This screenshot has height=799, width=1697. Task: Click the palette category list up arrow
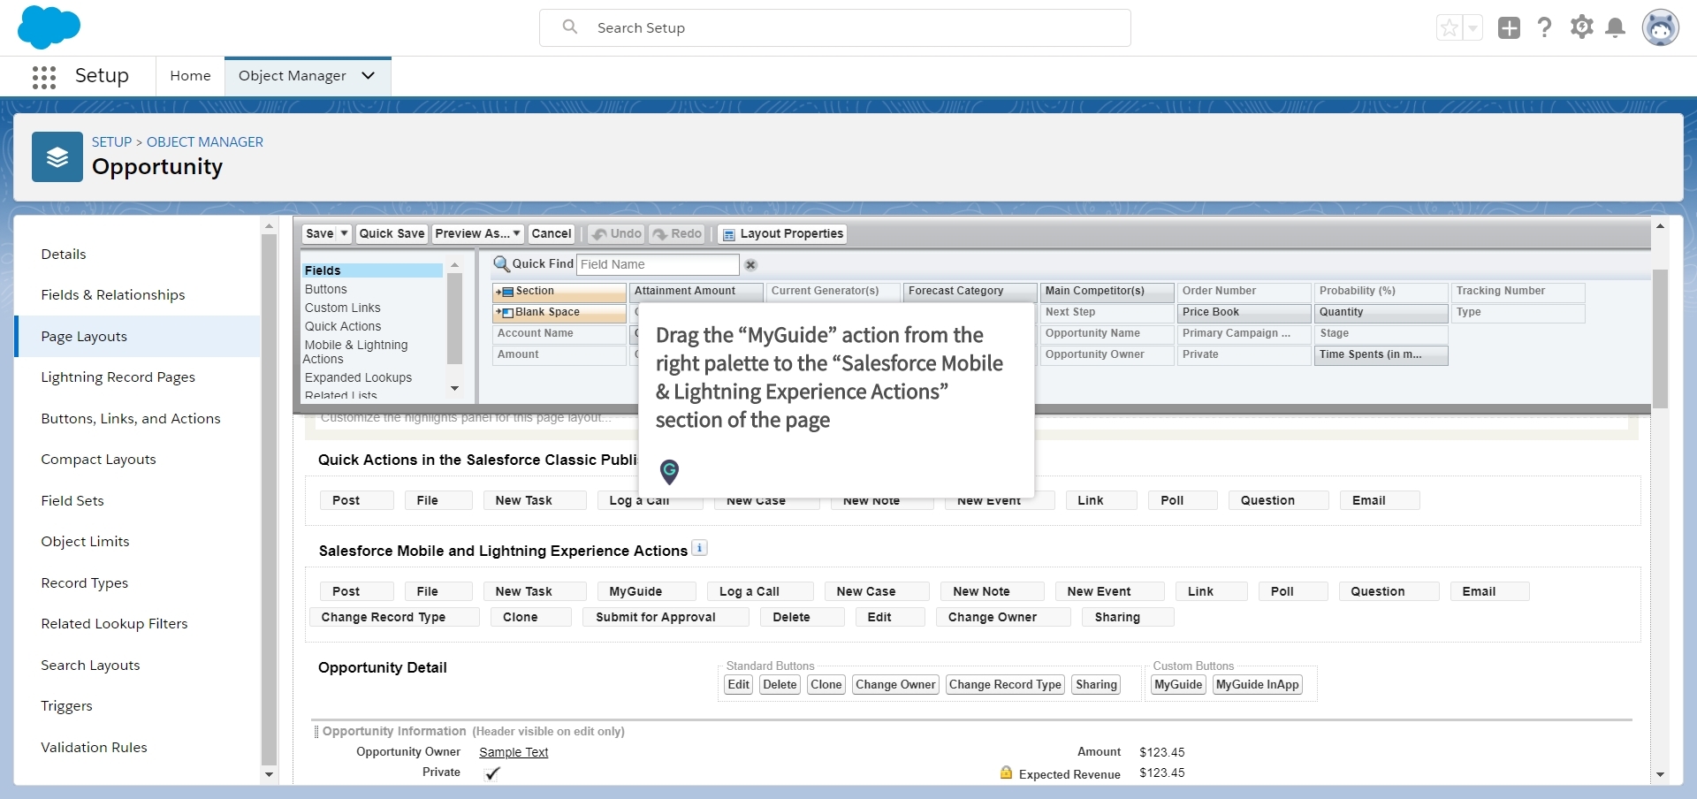click(x=455, y=265)
